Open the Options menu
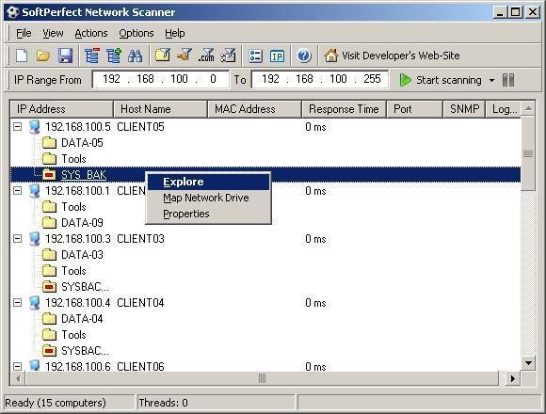Image resolution: width=546 pixels, height=414 pixels. 136,33
